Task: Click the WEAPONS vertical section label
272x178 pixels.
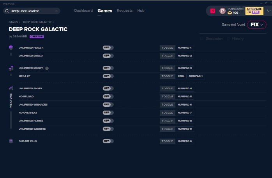Action: click(x=11, y=100)
